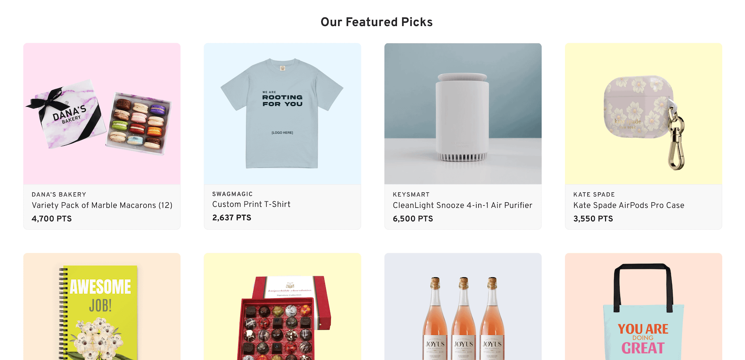Click the 3,550 PTS AirPods case price

click(x=593, y=218)
